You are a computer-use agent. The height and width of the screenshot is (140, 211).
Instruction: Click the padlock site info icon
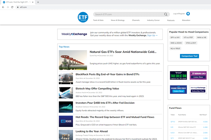(x=17, y=7)
